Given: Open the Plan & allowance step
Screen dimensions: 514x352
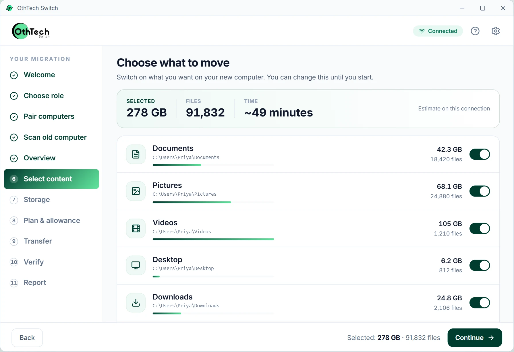Looking at the screenshot, I should [x=51, y=221].
